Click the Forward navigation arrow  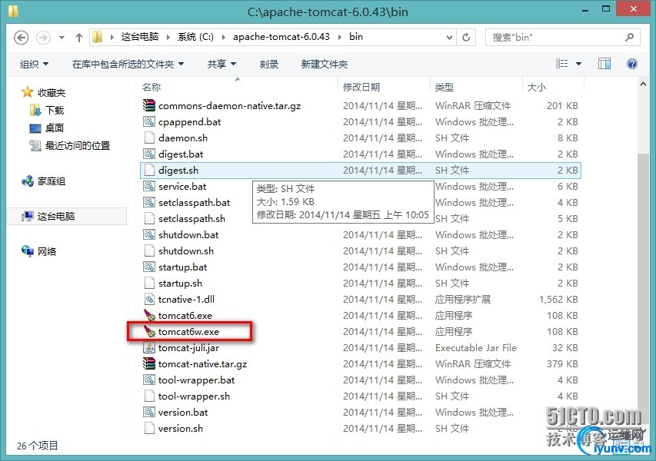coord(43,38)
